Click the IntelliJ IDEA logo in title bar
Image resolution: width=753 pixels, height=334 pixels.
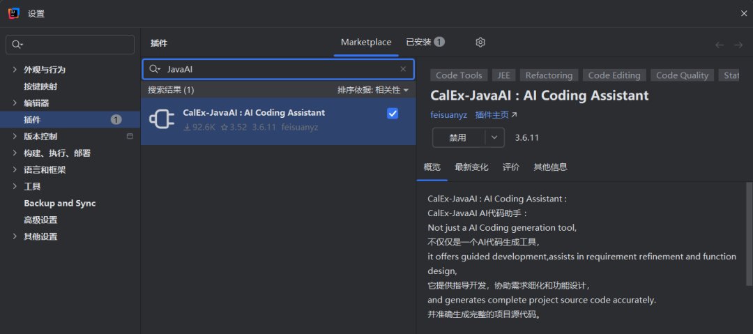click(x=13, y=13)
